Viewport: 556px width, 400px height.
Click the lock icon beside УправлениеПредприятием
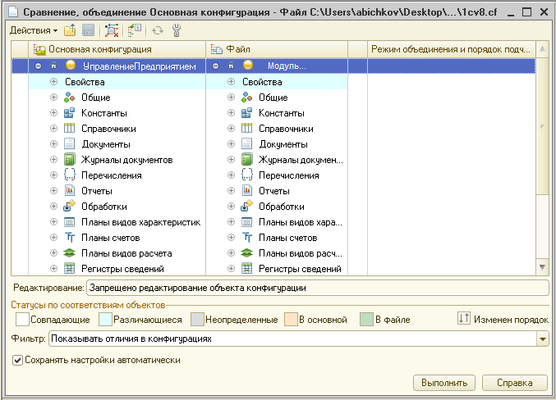tap(53, 66)
